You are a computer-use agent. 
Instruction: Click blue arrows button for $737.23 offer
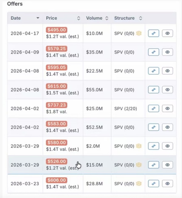click(x=153, y=108)
